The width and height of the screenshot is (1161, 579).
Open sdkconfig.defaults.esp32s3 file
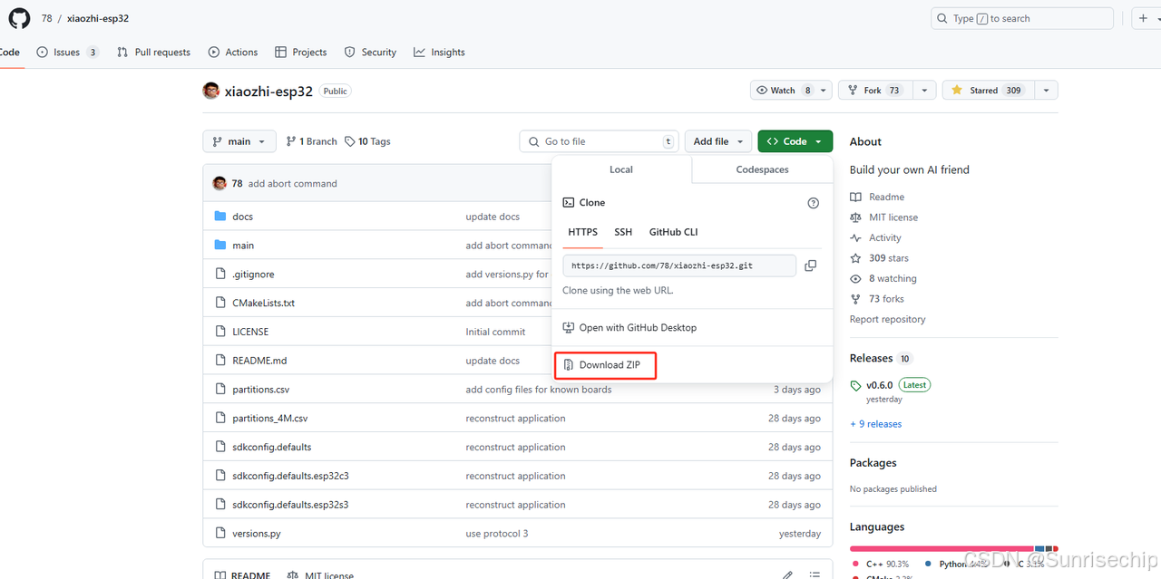290,505
